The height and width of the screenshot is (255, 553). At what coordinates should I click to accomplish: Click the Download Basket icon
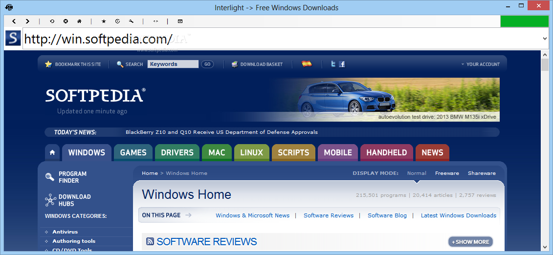(x=235, y=64)
